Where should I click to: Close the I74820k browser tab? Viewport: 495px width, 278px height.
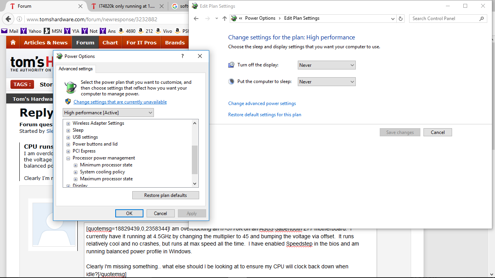click(162, 6)
